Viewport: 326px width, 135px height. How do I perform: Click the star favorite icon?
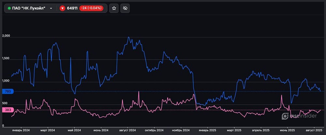click(x=114, y=8)
